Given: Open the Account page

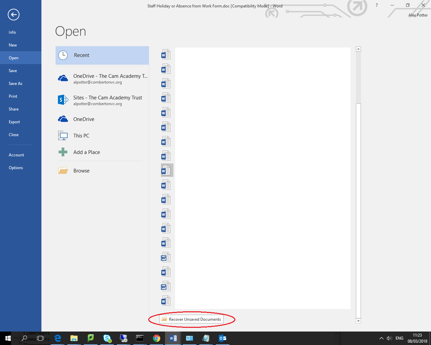Looking at the screenshot, I should [x=21, y=155].
